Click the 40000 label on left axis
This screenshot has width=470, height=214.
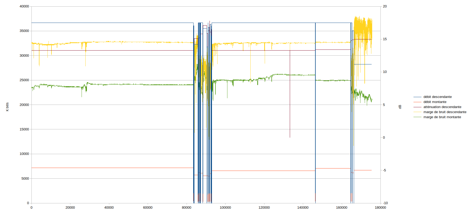pos(24,6)
